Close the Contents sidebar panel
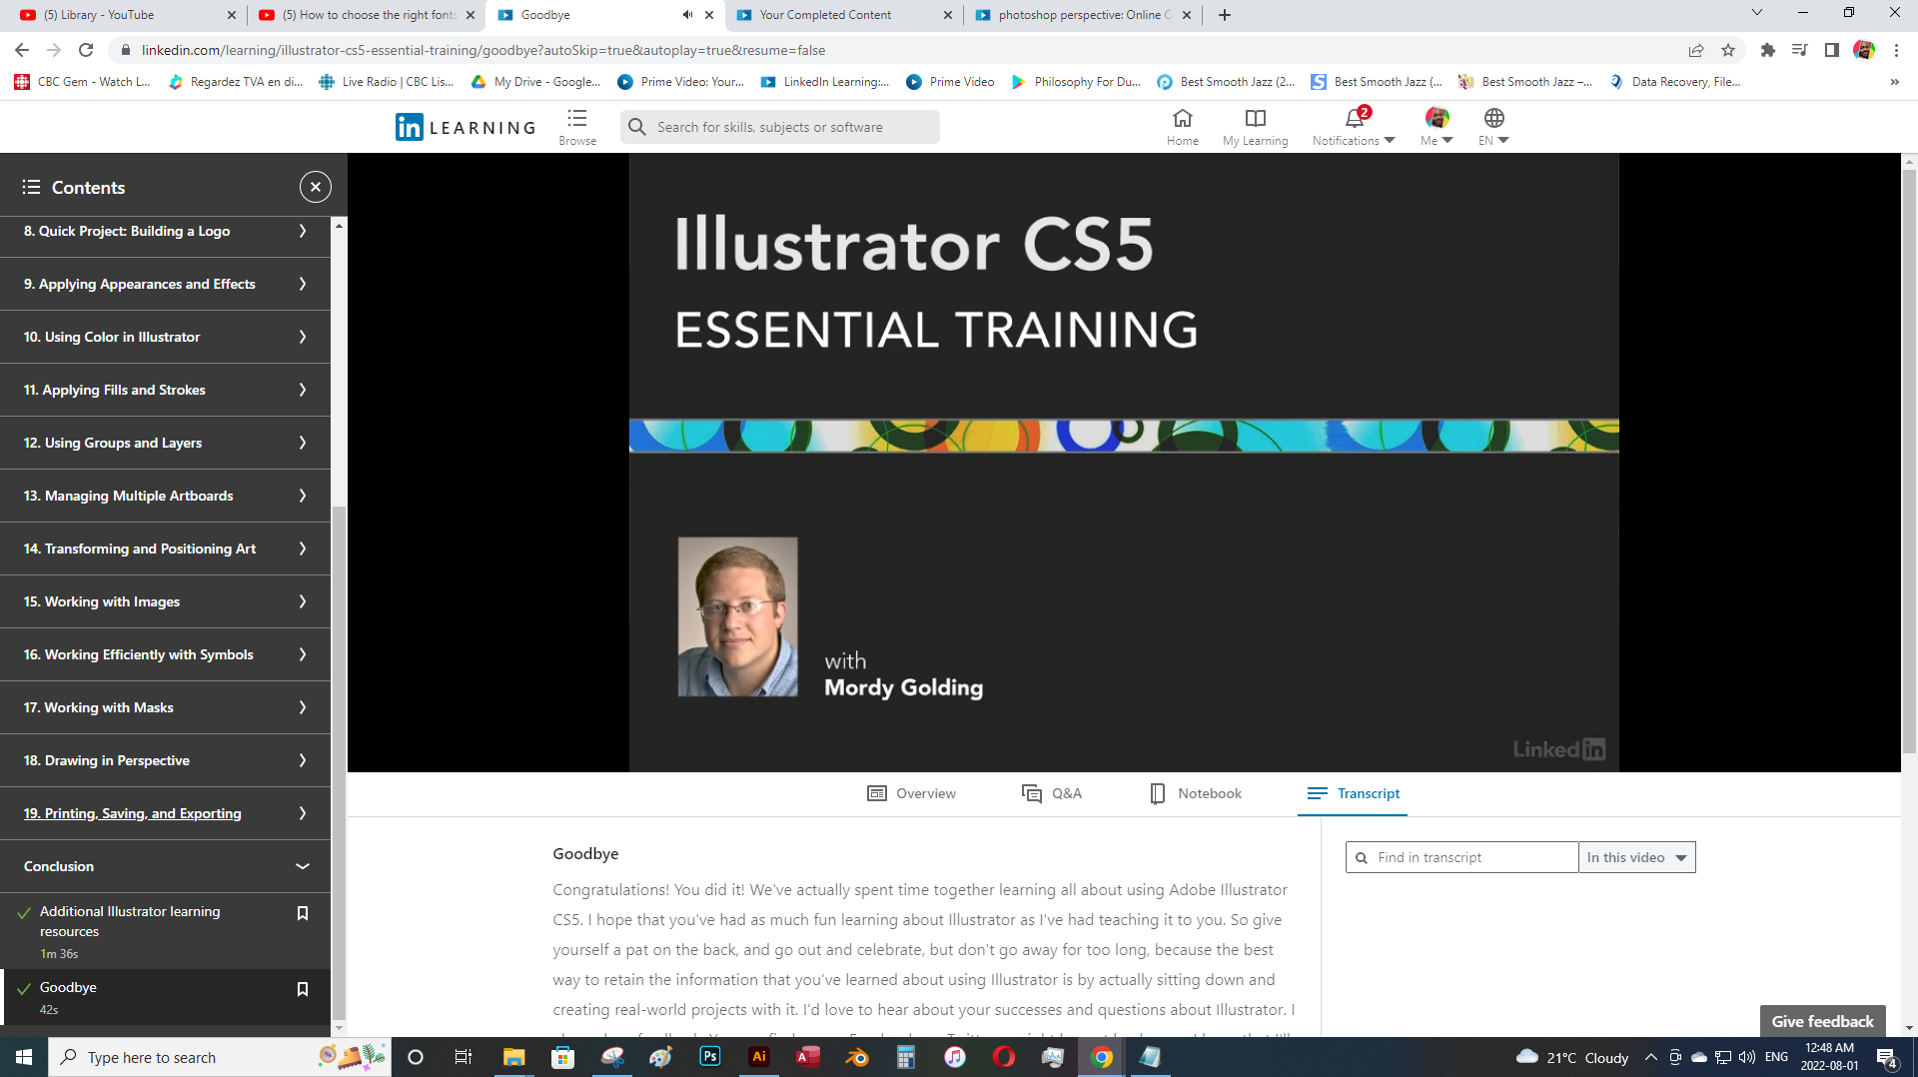The image size is (1918, 1077). (315, 187)
